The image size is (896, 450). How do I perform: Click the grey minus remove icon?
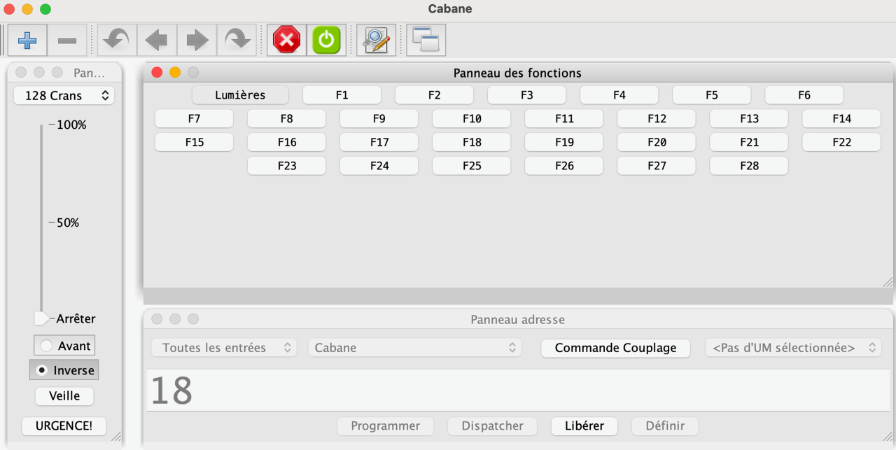[x=67, y=40]
